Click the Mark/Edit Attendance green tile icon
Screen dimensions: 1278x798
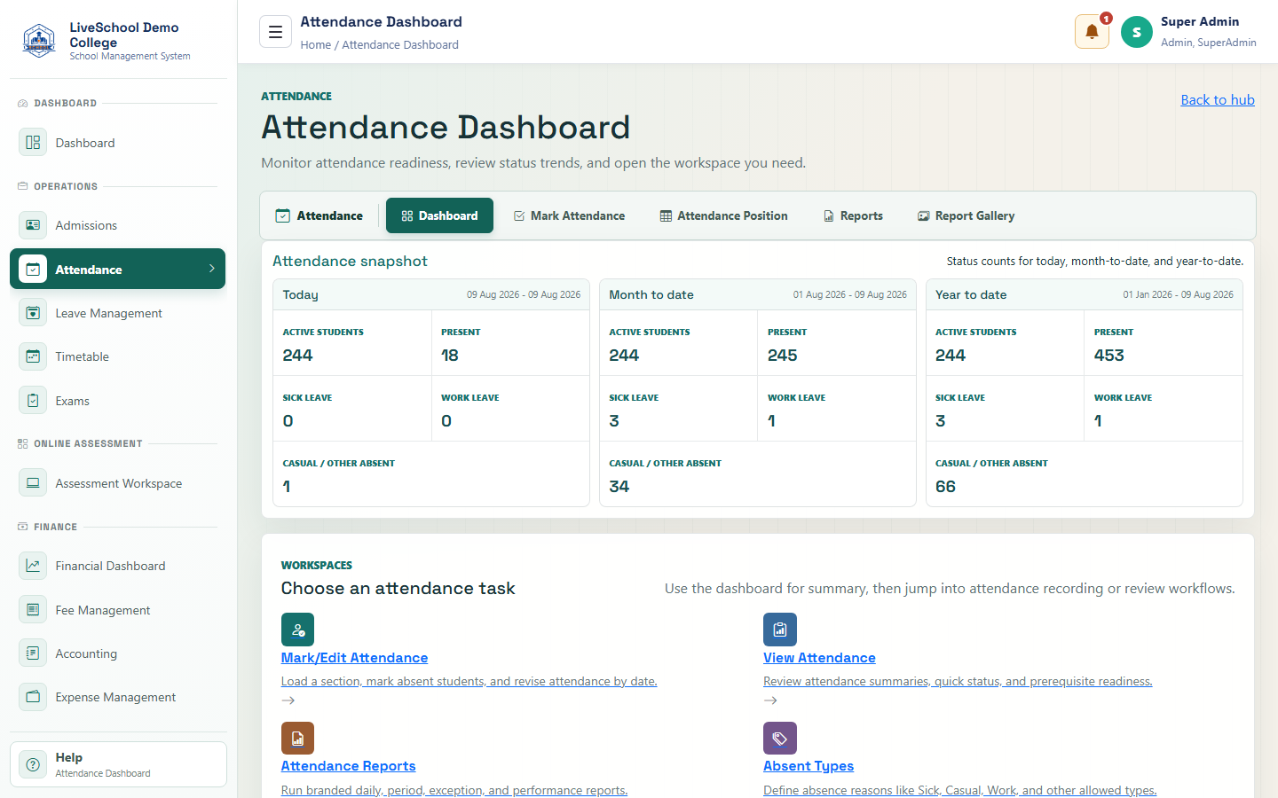click(297, 630)
